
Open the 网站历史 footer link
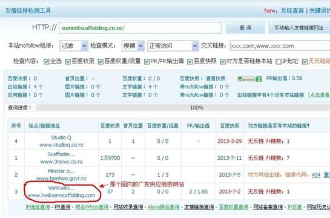(x=318, y=207)
